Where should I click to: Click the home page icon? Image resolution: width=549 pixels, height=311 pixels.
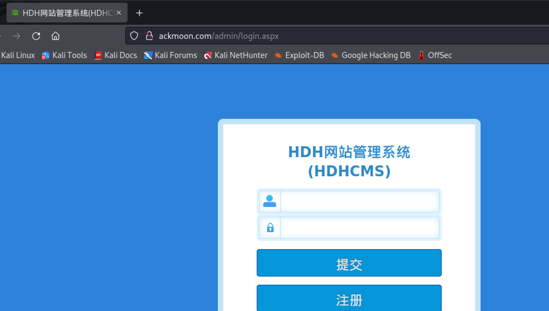(x=56, y=36)
